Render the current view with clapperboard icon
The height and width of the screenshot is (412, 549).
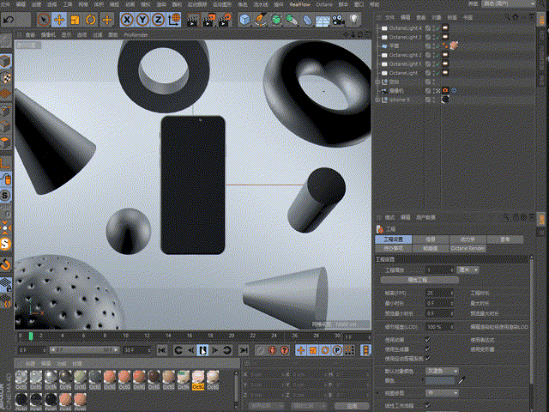[x=192, y=20]
